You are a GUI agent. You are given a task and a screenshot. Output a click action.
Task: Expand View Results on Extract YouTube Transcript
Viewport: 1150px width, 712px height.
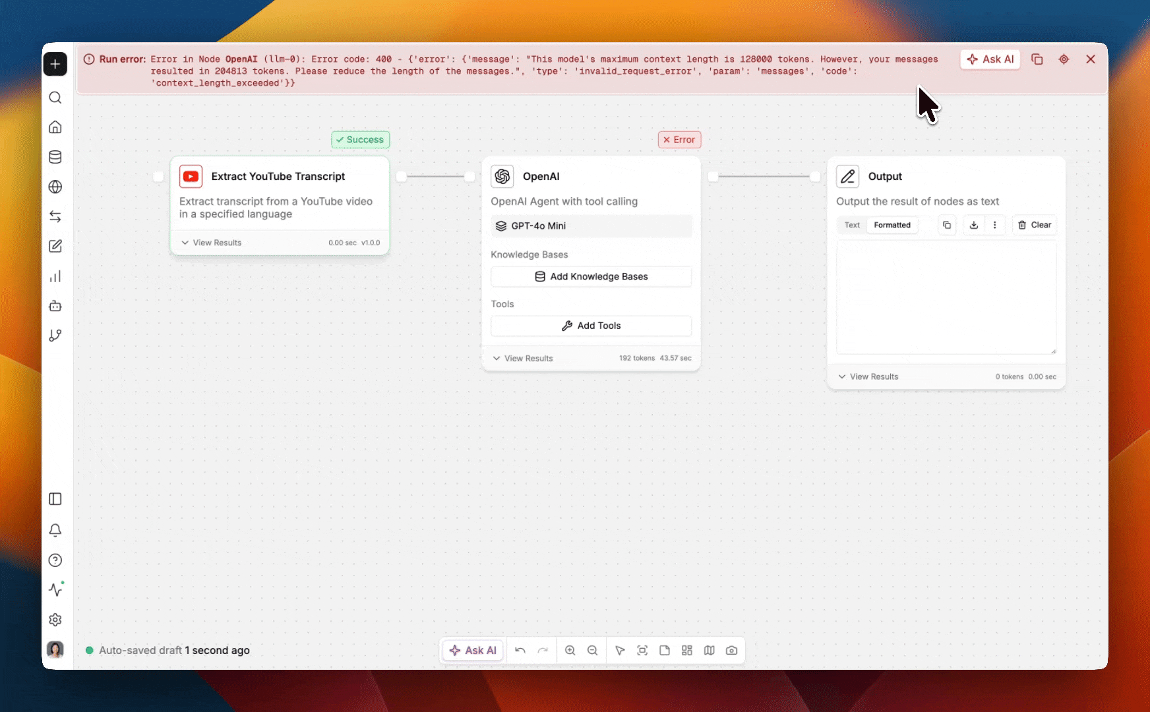click(212, 243)
